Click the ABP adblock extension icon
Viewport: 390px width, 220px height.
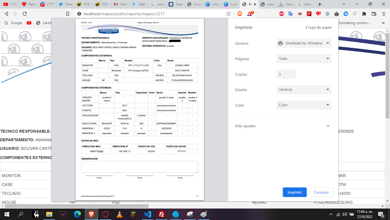(282, 14)
